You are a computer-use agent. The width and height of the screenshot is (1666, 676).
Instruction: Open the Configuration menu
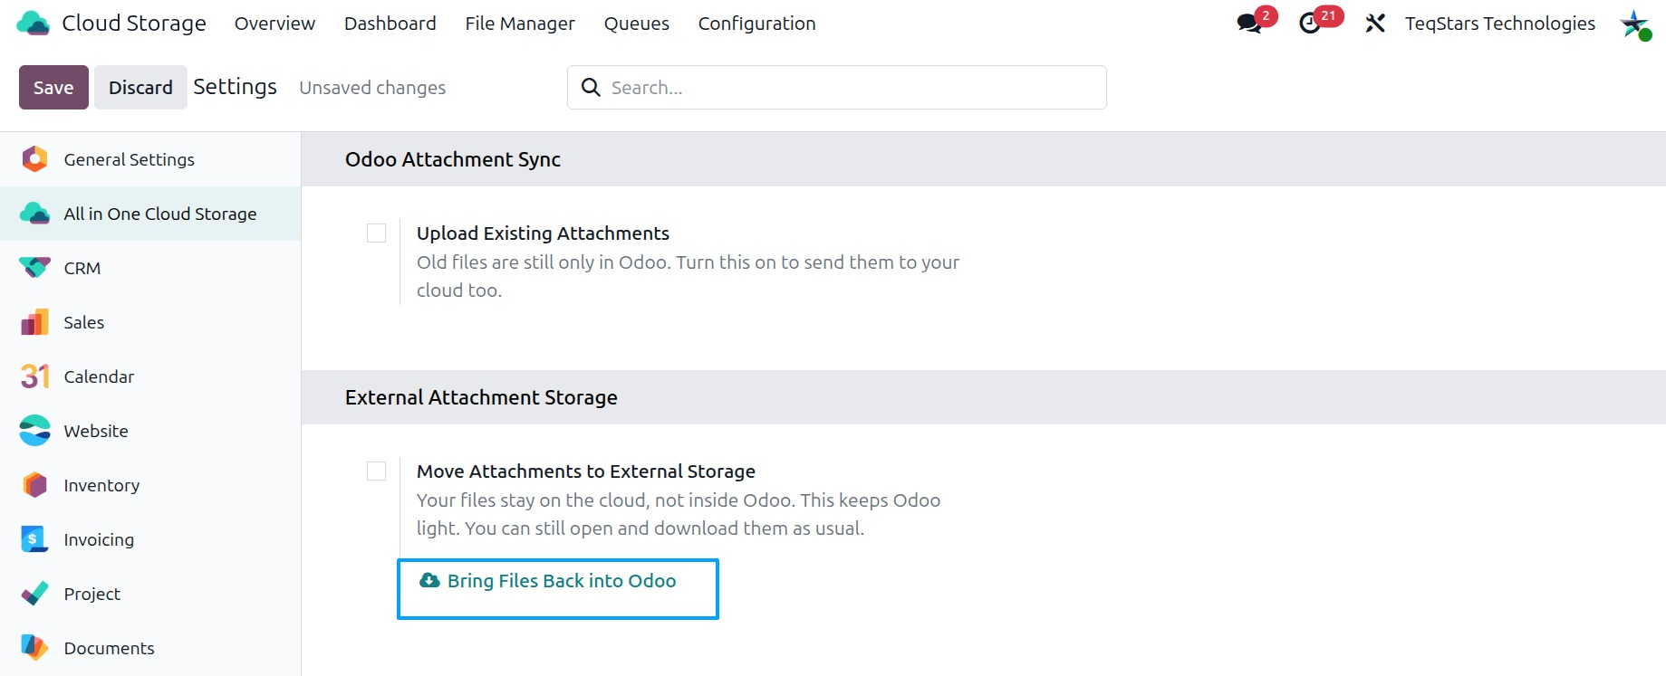tap(757, 24)
